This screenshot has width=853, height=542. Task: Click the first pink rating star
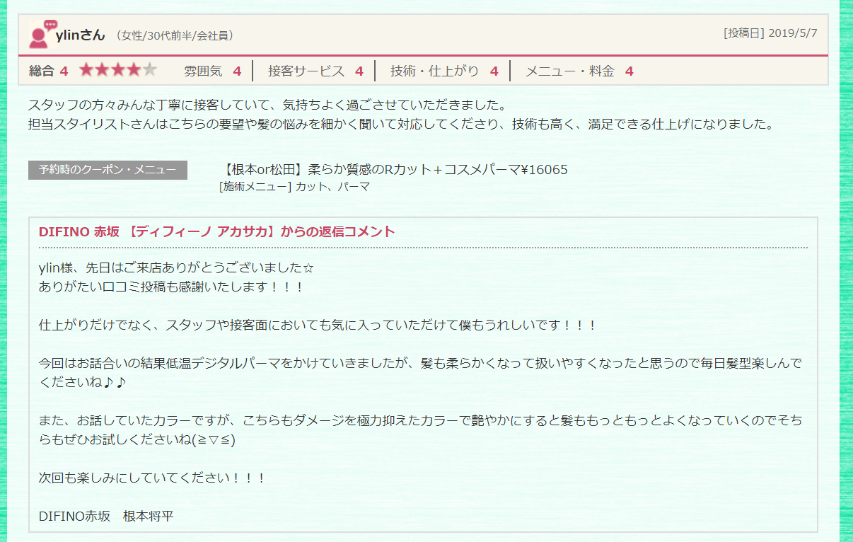pos(86,70)
